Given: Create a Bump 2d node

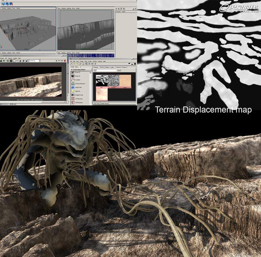Looking at the screenshot, I should coord(76,72).
